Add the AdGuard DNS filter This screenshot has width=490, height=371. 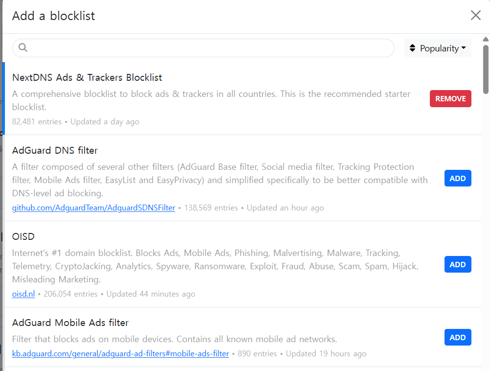(458, 178)
